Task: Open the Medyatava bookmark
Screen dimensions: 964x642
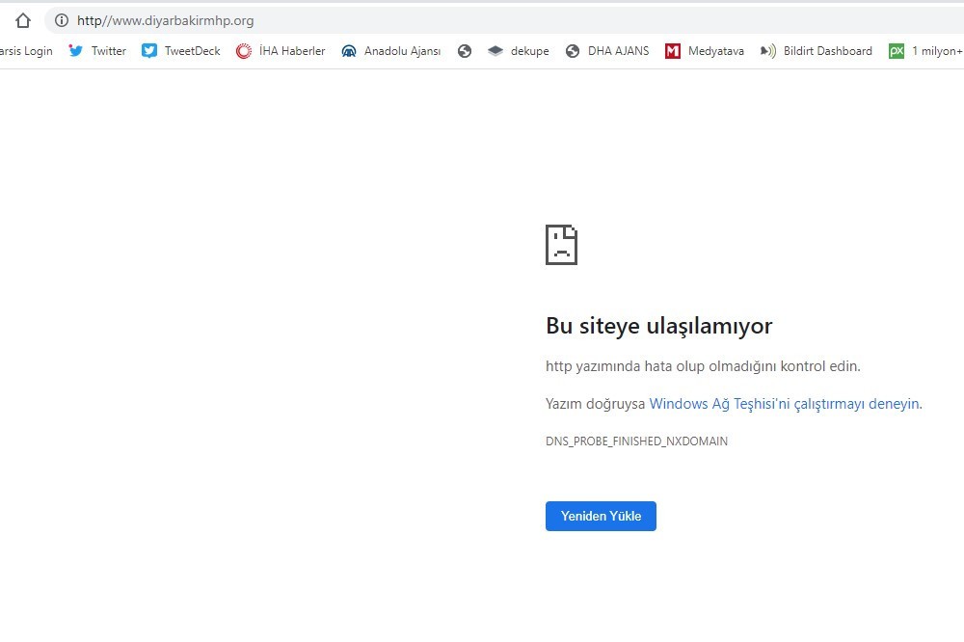Action: click(x=705, y=51)
